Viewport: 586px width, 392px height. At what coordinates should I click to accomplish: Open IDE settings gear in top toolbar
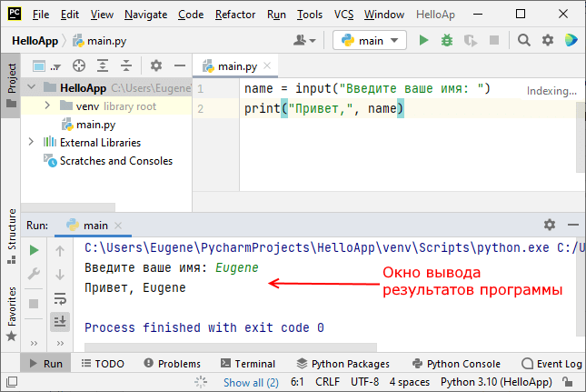click(x=548, y=40)
